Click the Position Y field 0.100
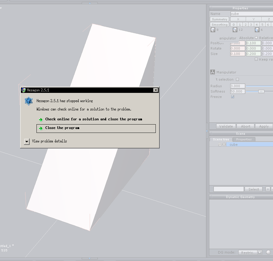Viewport: 273px width, 261px height. point(254,43)
